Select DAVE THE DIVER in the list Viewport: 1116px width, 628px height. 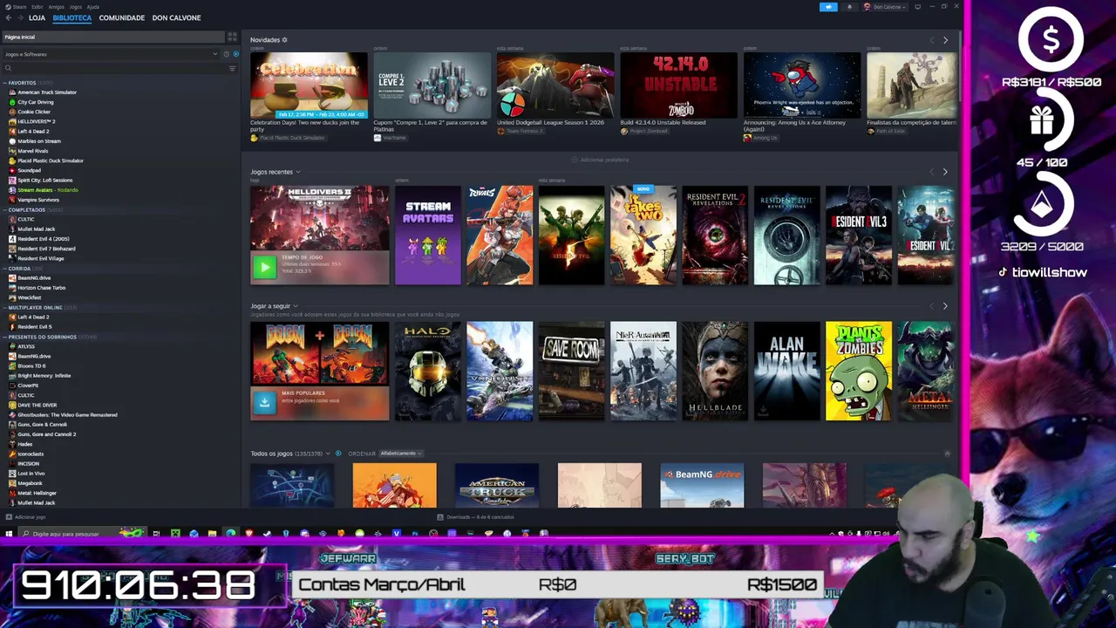pos(36,405)
